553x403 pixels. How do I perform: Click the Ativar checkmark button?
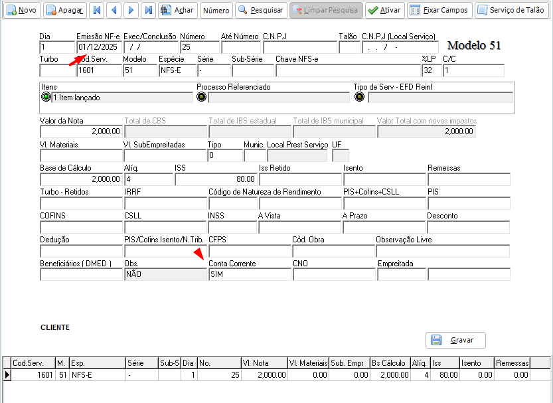coord(384,10)
